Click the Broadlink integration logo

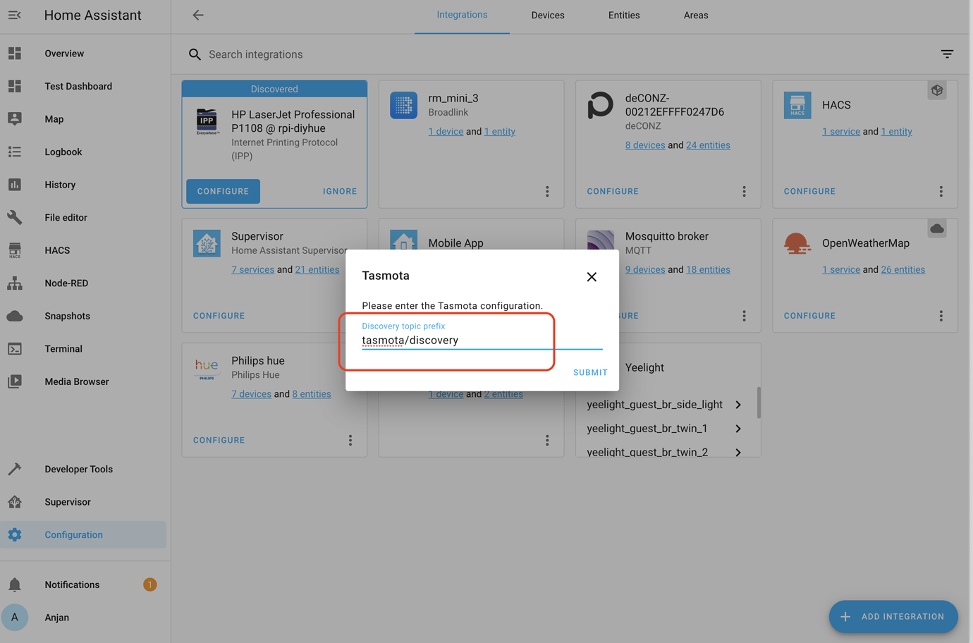(404, 105)
